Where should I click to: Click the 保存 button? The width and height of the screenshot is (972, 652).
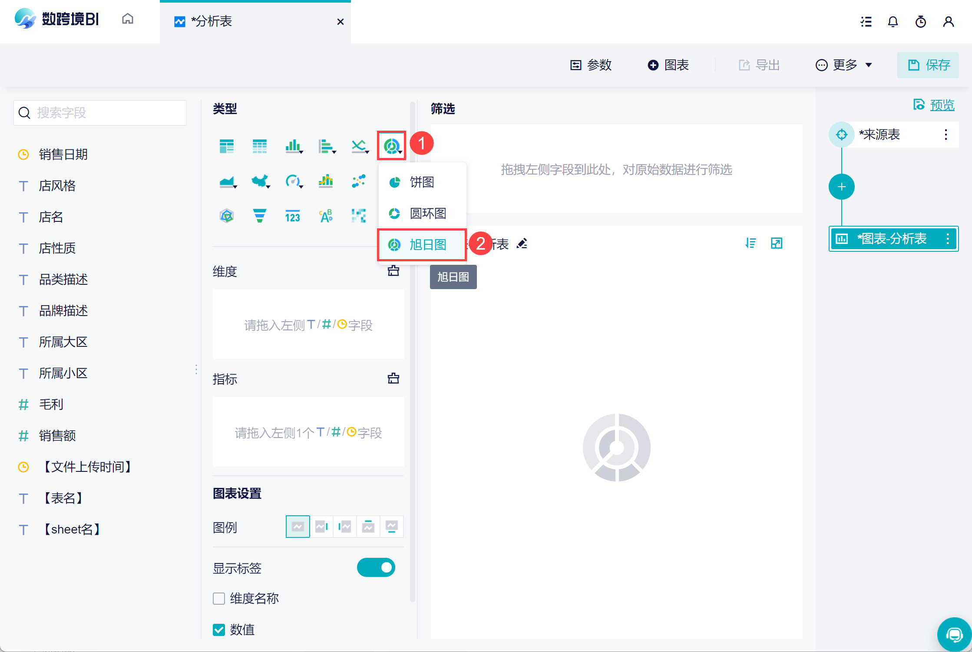pos(928,65)
